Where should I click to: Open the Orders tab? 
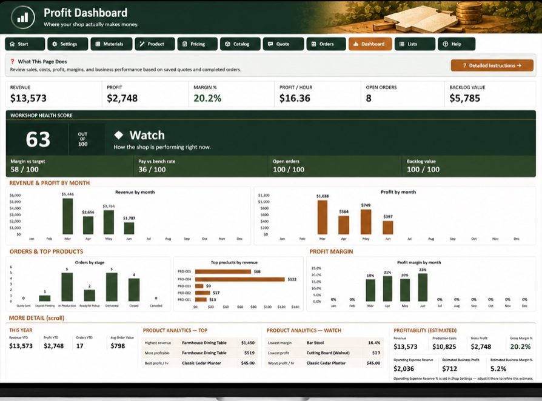click(x=326, y=44)
